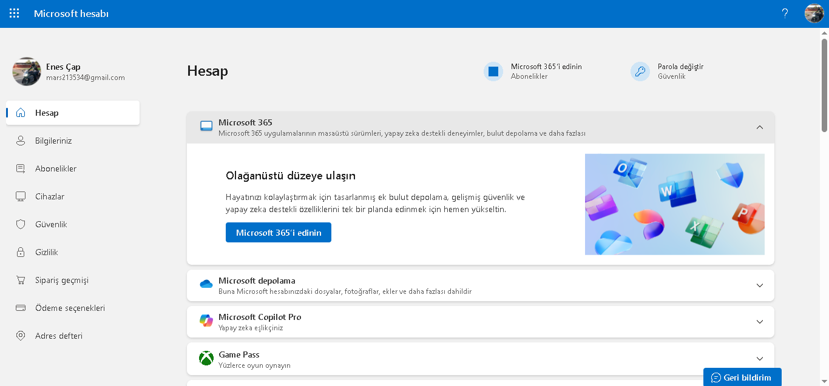829x386 pixels.
Task: Click the Cihazlar monitor icon
Action: pyautogui.click(x=21, y=196)
